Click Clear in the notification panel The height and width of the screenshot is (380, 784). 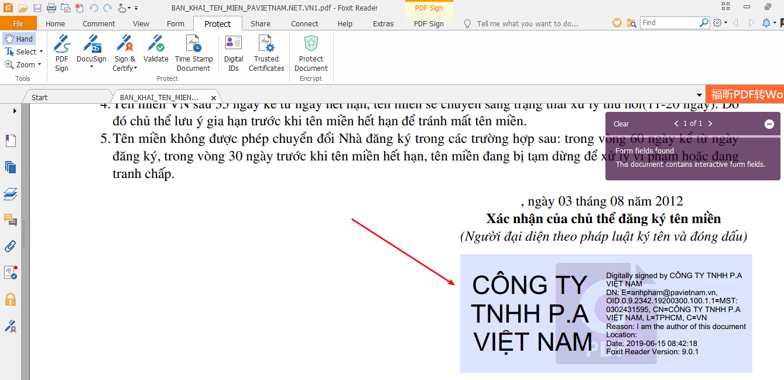[x=621, y=124]
